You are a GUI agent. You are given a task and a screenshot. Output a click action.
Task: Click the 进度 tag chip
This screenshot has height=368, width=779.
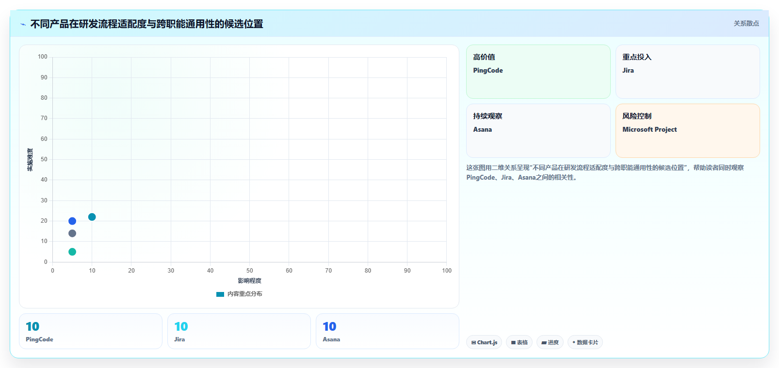[550, 342]
